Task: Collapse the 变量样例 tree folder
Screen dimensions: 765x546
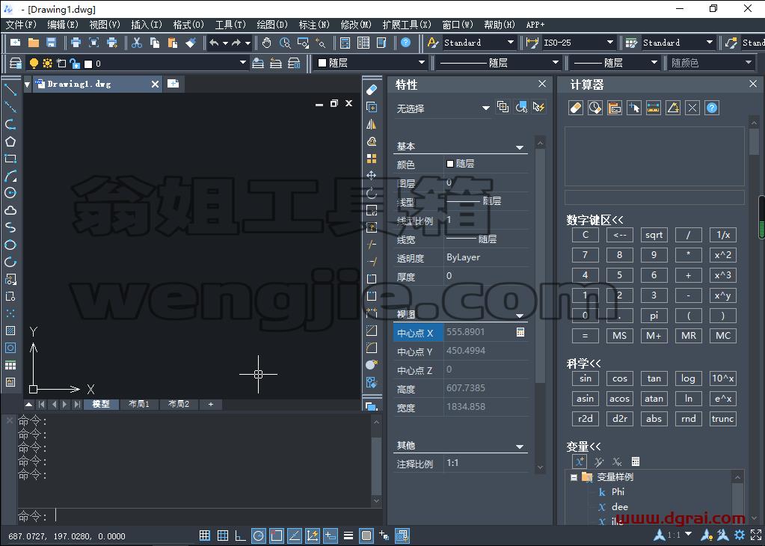Action: click(574, 477)
